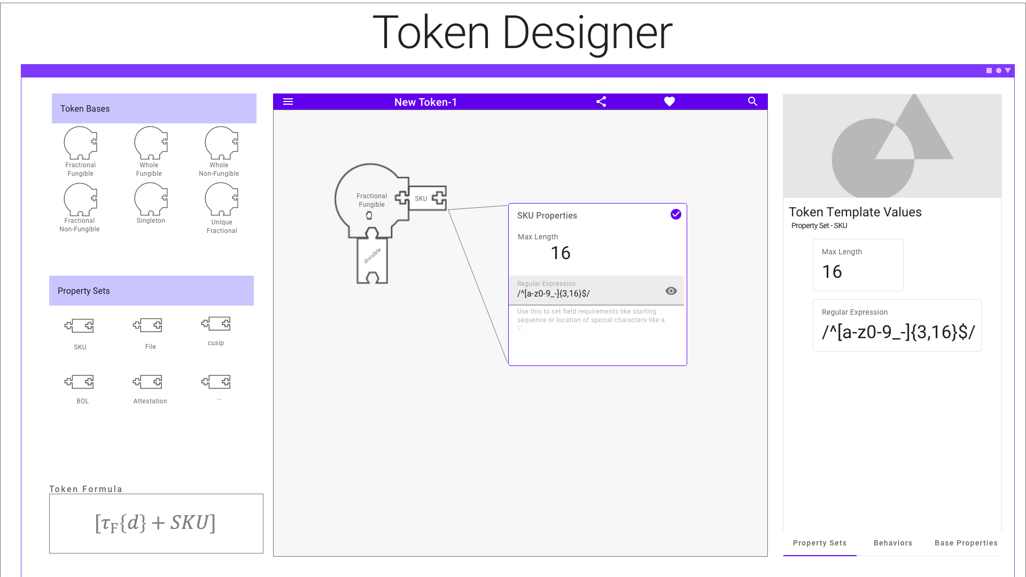
Task: Open the hamburger menu in token header
Action: coord(288,102)
